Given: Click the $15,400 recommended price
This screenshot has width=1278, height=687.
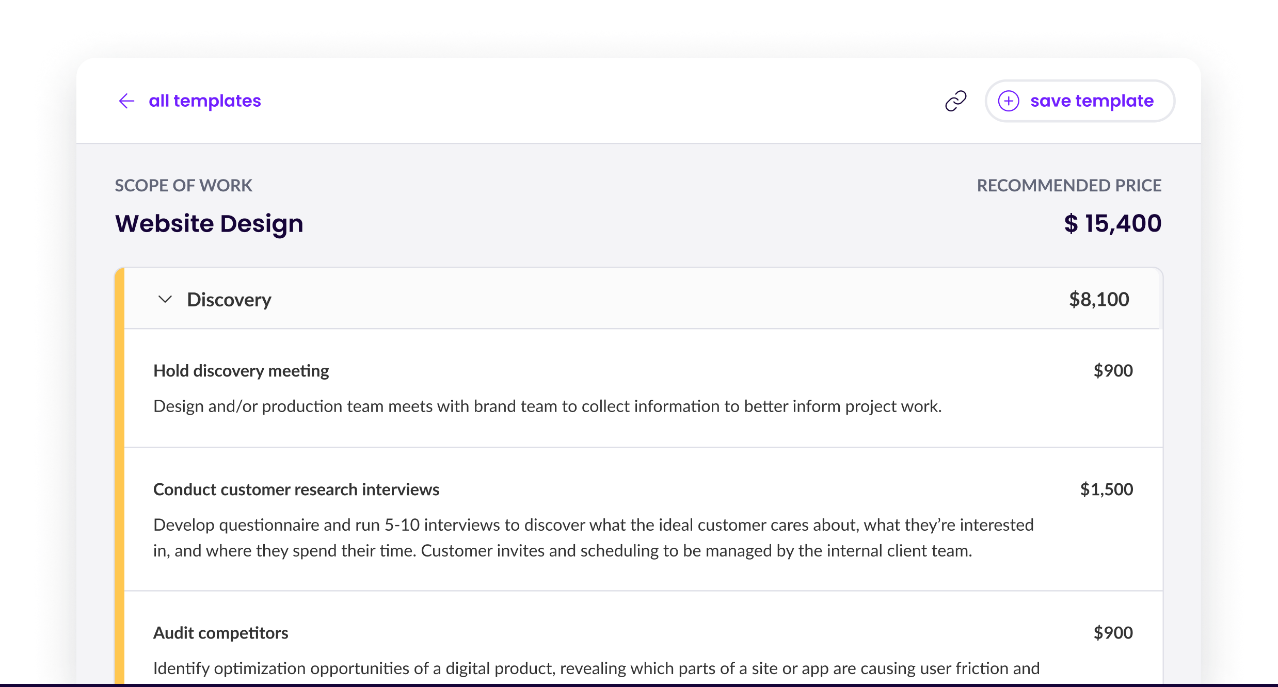Looking at the screenshot, I should [x=1112, y=224].
